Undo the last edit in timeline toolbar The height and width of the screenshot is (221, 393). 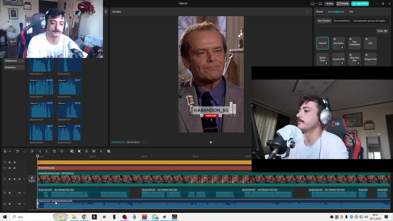(18, 151)
